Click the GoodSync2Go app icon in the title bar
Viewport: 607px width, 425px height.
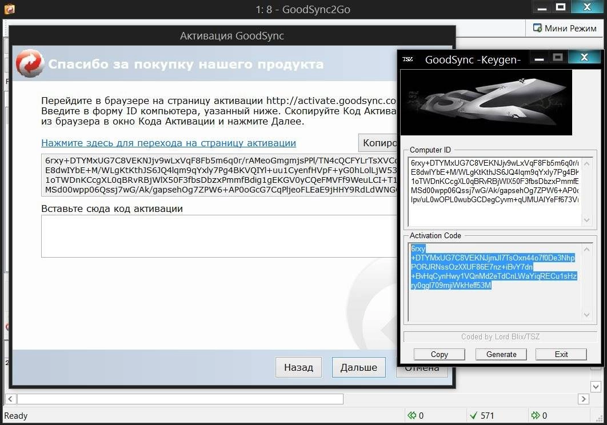(x=9, y=9)
